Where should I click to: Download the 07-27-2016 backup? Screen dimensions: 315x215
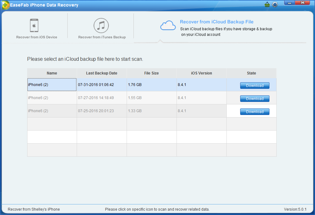click(x=255, y=98)
